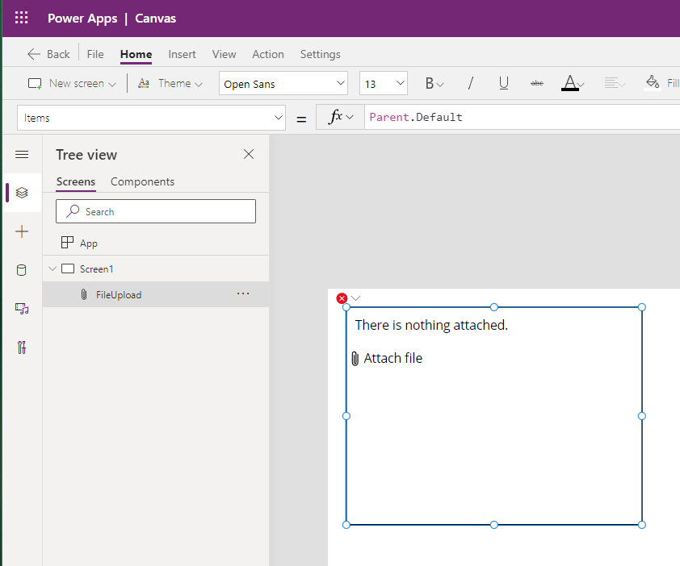The height and width of the screenshot is (566, 680).
Task: Apply italic formatting from the toolbar
Action: click(x=469, y=83)
